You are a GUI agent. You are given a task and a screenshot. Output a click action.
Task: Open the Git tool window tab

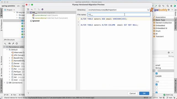tap(6, 95)
